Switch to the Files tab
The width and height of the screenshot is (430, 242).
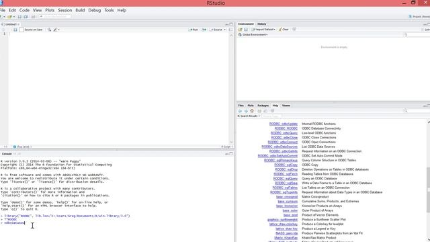pyautogui.click(x=241, y=106)
